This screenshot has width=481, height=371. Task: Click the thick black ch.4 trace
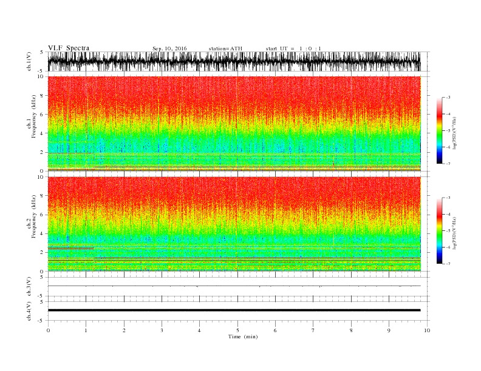[x=234, y=310]
